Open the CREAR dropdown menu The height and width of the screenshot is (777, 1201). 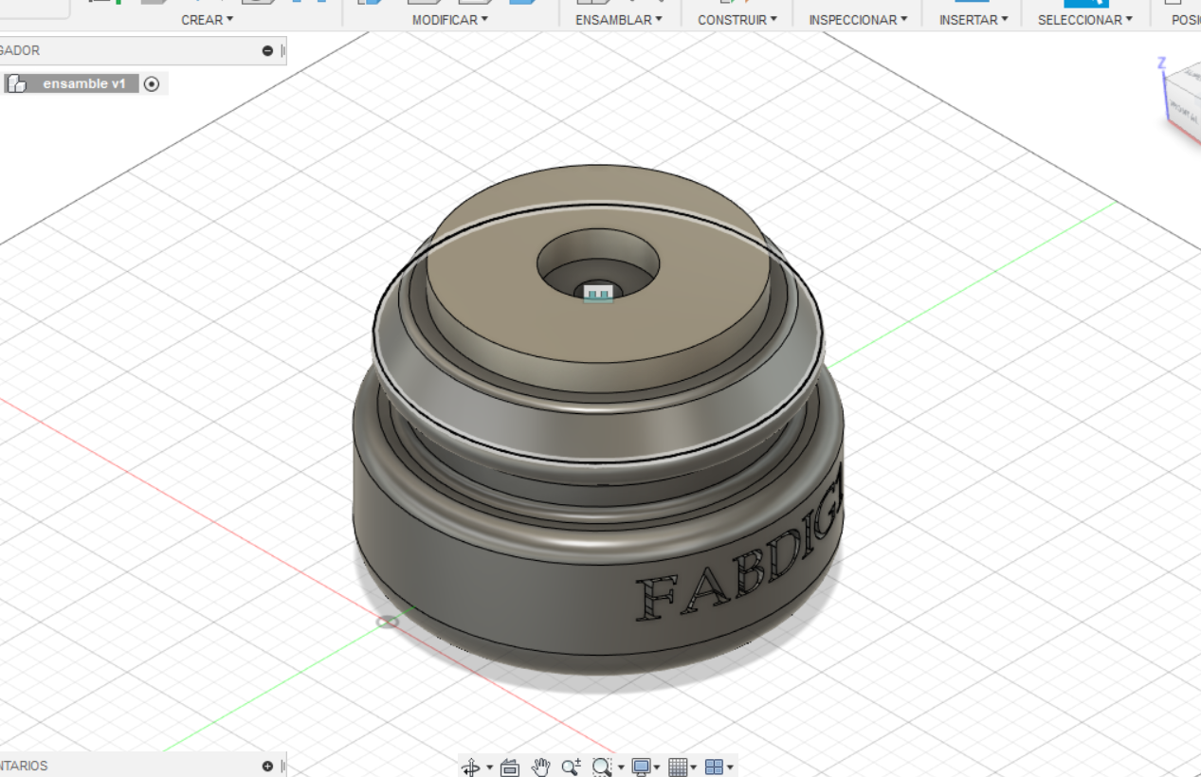tap(207, 19)
